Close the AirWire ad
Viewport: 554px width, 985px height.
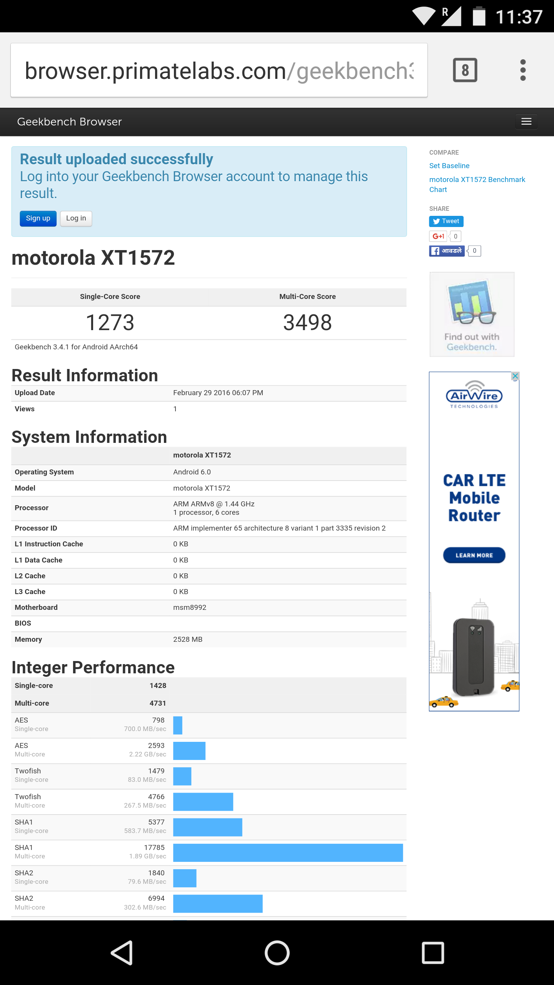[515, 376]
